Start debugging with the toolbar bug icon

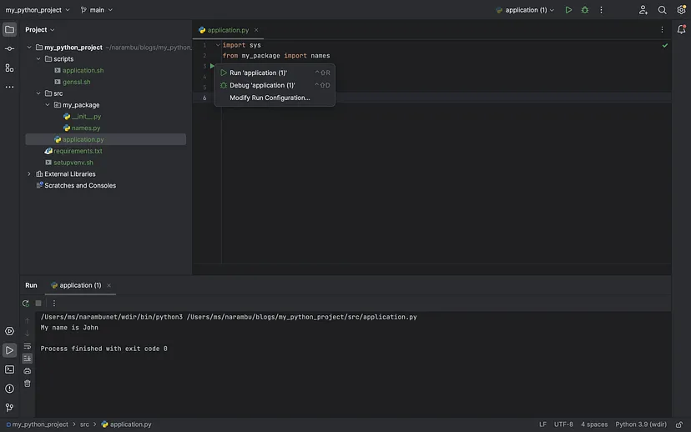point(585,10)
